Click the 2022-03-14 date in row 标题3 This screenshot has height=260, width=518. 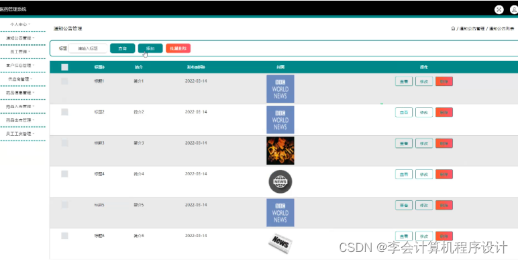coord(196,143)
